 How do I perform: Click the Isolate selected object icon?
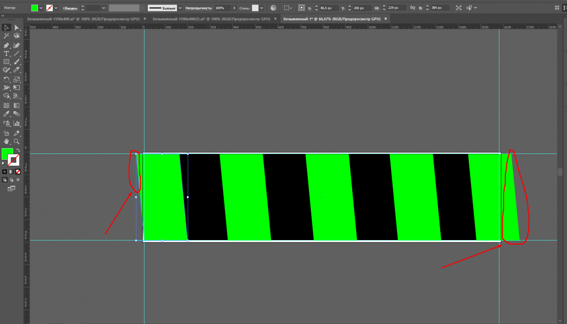tap(459, 8)
